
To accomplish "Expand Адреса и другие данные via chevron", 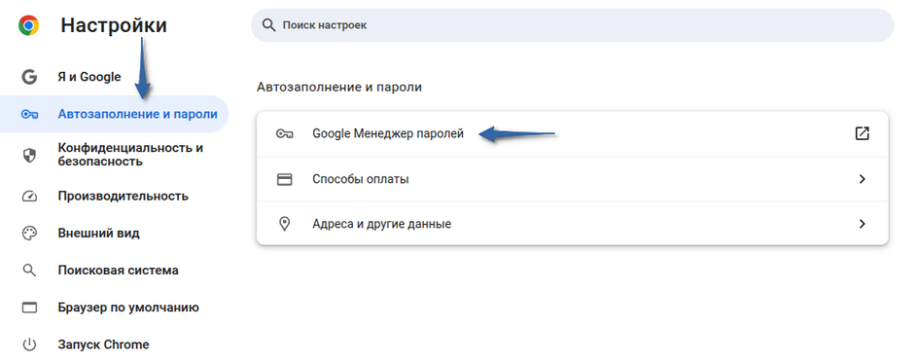I will click(862, 223).
